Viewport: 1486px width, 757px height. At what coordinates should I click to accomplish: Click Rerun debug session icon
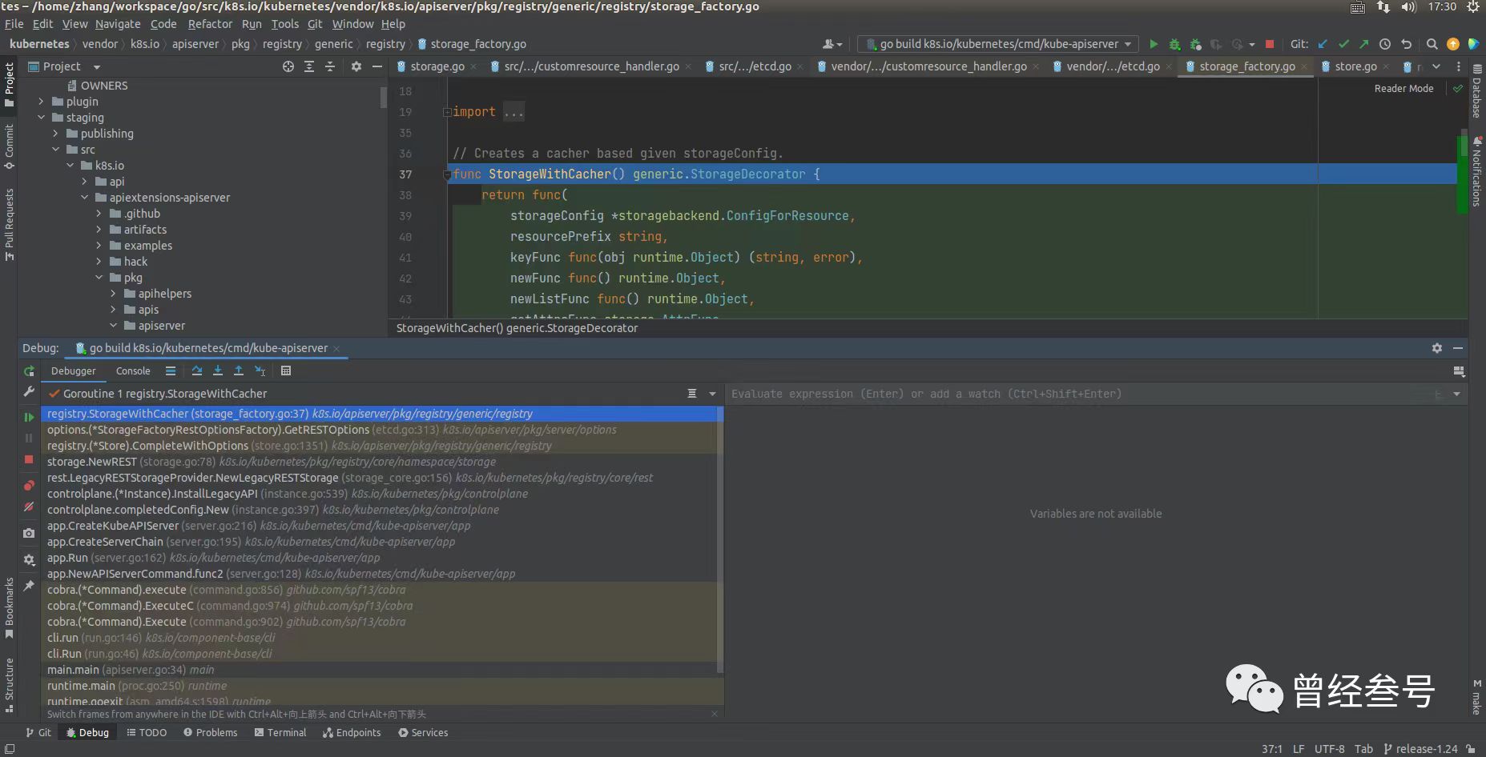29,371
